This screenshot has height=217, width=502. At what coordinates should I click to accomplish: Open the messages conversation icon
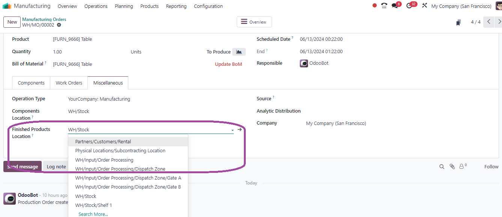click(395, 6)
